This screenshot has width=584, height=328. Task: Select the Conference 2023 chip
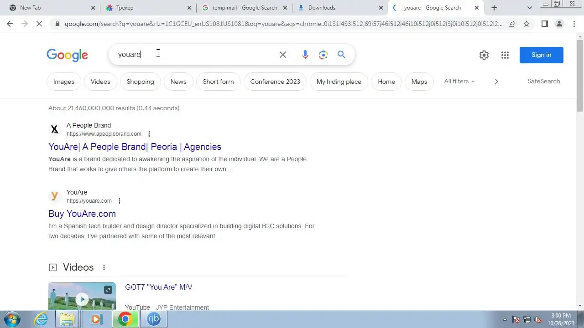275,82
